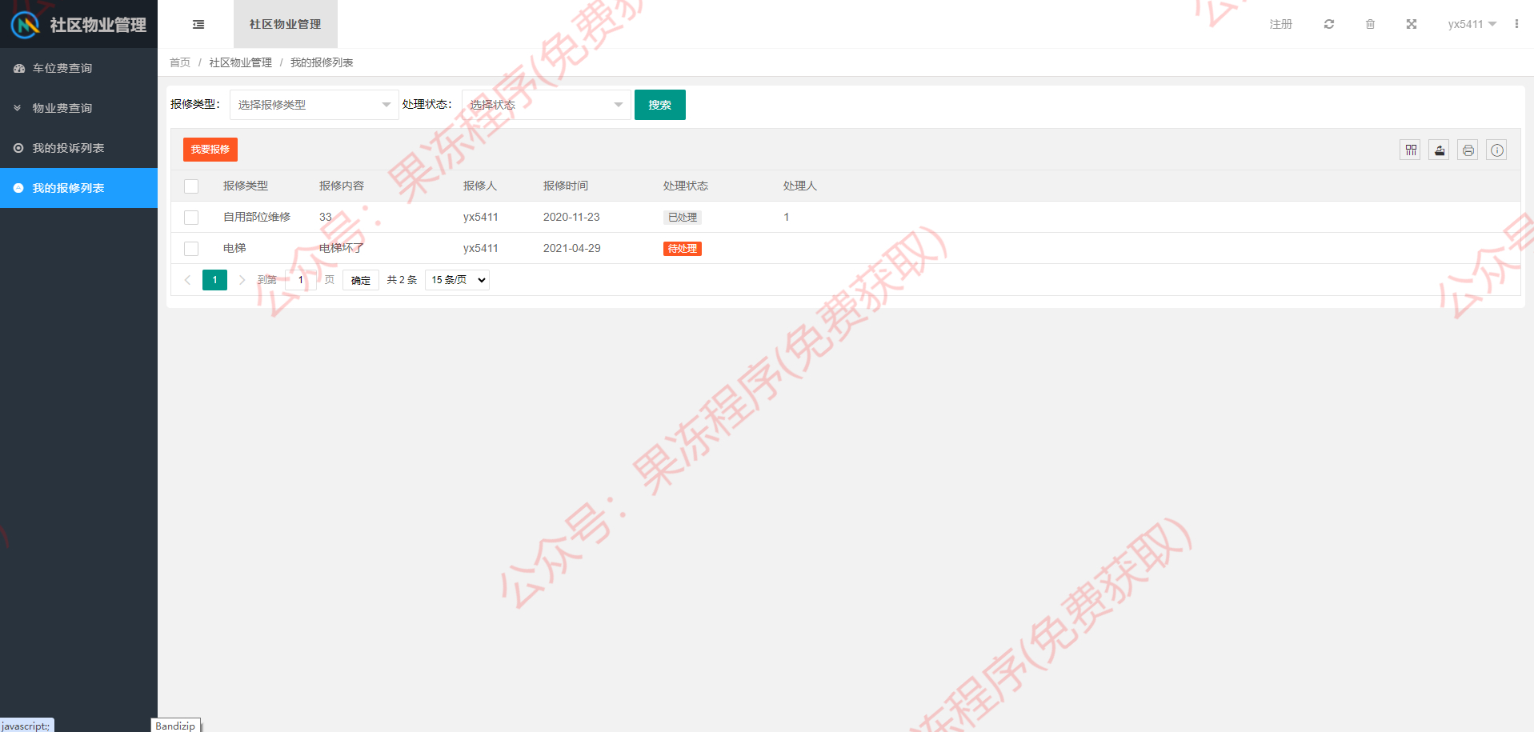Open 物业费查询 menu item

point(78,108)
